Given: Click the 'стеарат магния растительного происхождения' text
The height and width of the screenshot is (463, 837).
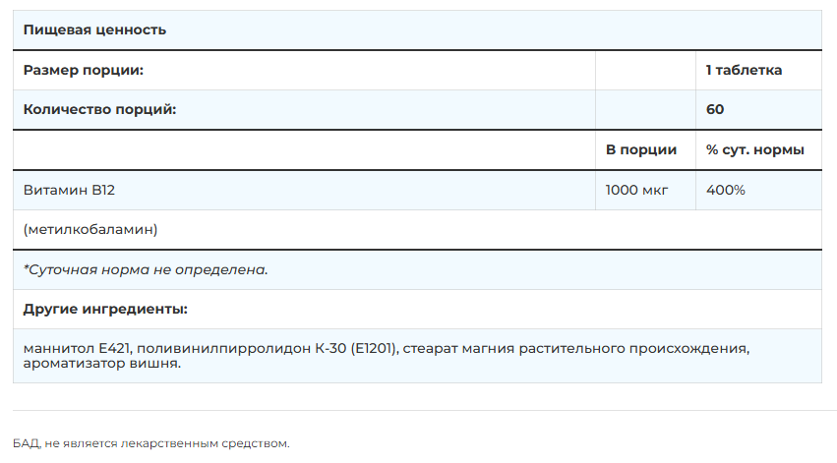Looking at the screenshot, I should tap(574, 348).
